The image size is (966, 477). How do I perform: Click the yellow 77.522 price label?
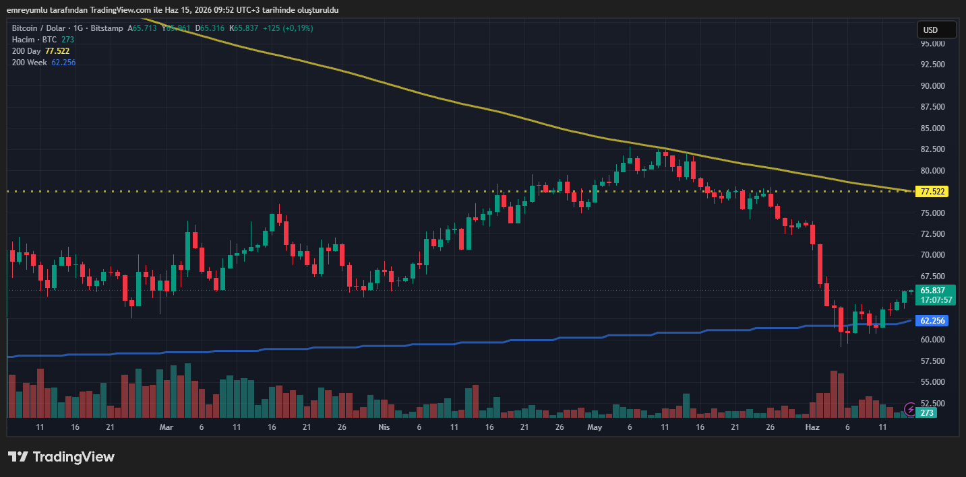click(933, 192)
